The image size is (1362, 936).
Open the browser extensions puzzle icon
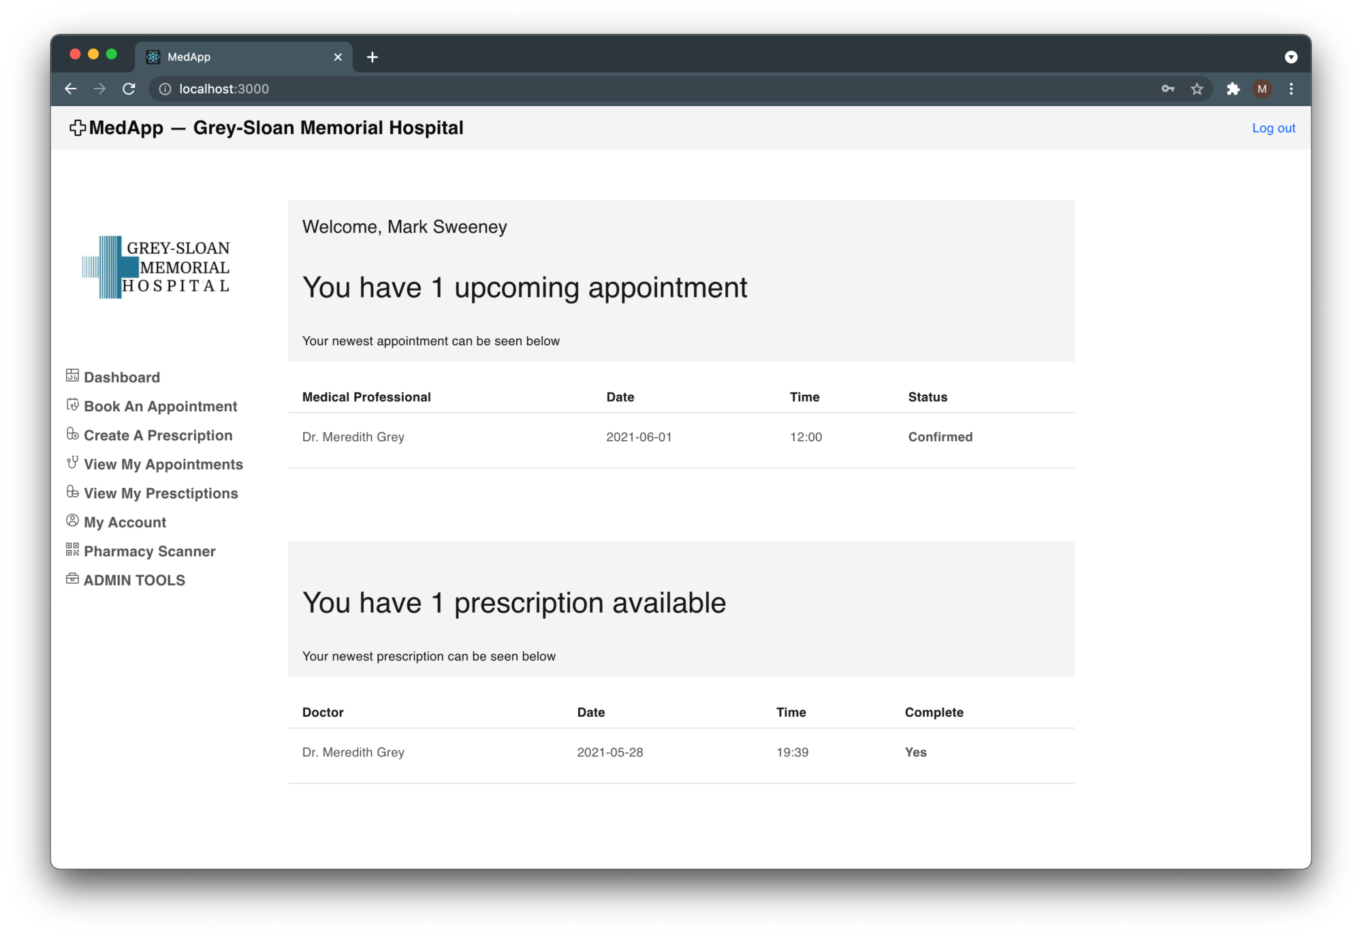point(1233,89)
